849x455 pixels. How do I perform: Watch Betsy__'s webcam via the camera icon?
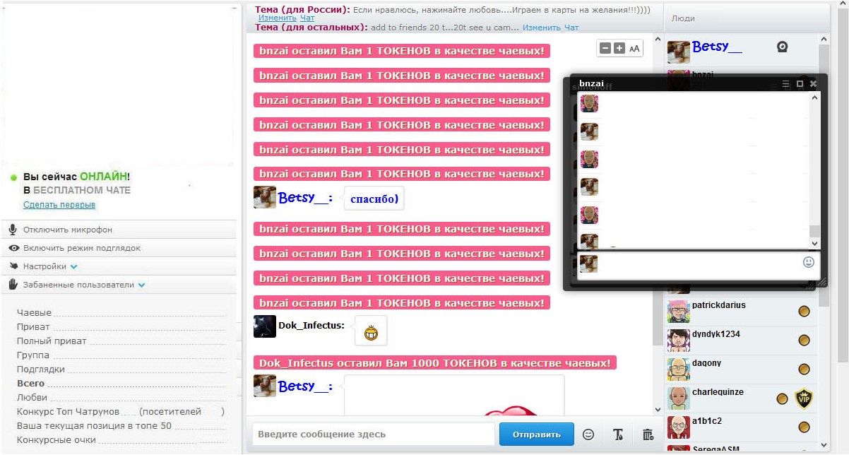point(783,47)
